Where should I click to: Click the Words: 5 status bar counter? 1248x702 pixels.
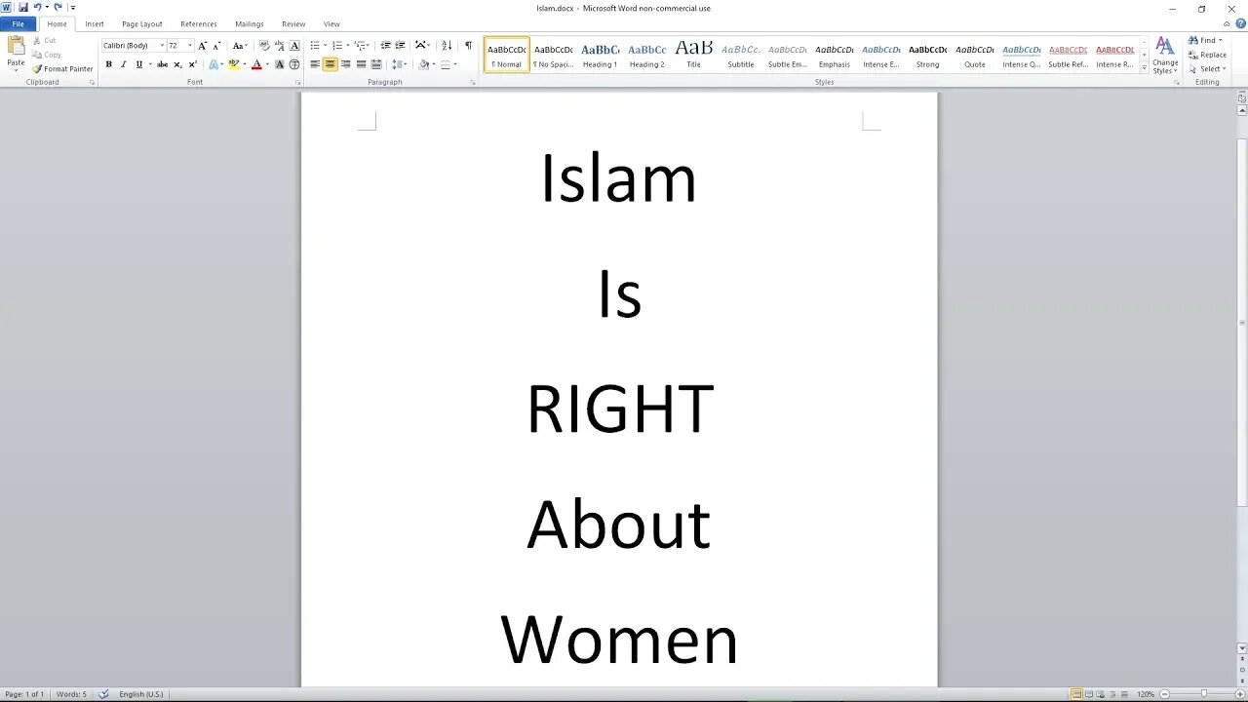[x=70, y=694]
